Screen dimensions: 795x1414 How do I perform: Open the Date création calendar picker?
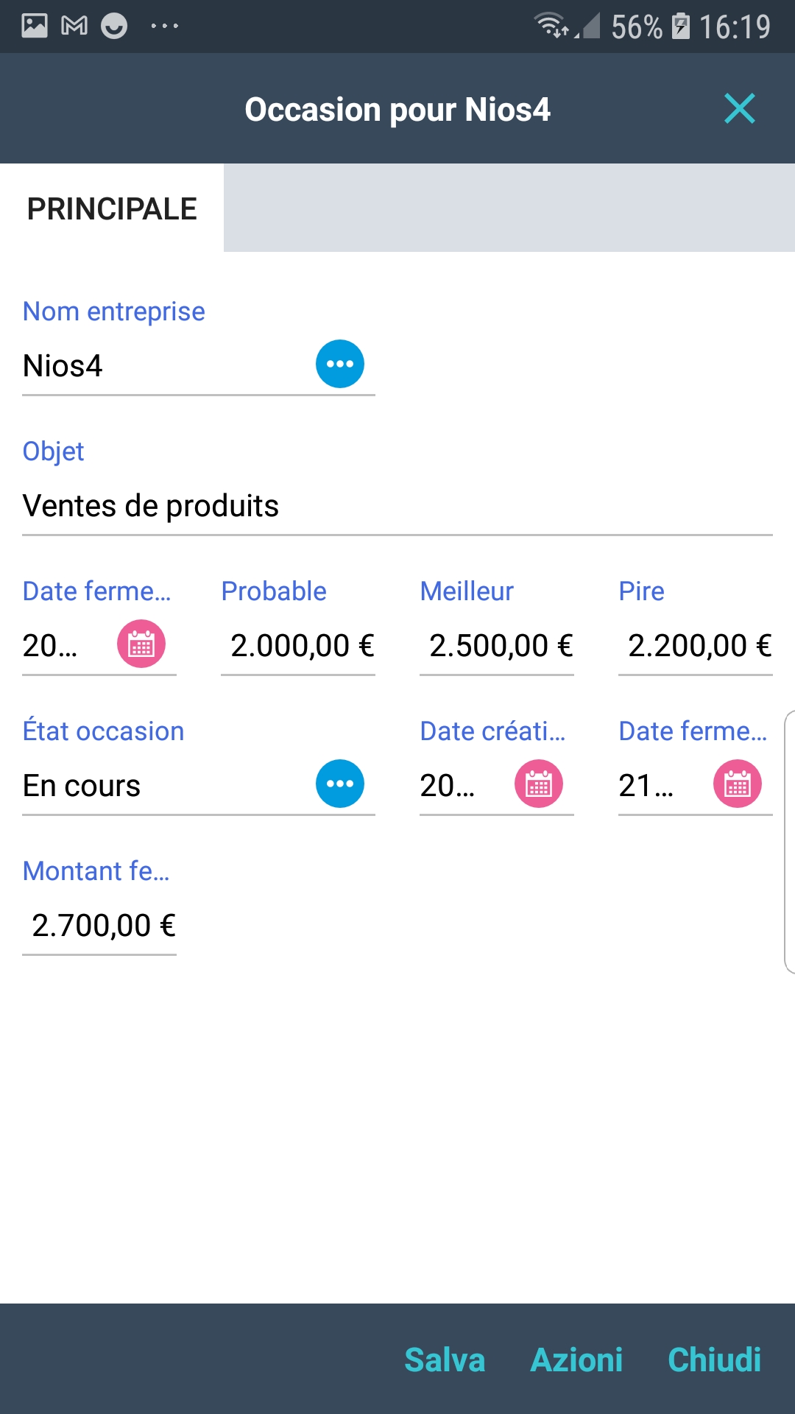[x=538, y=784]
